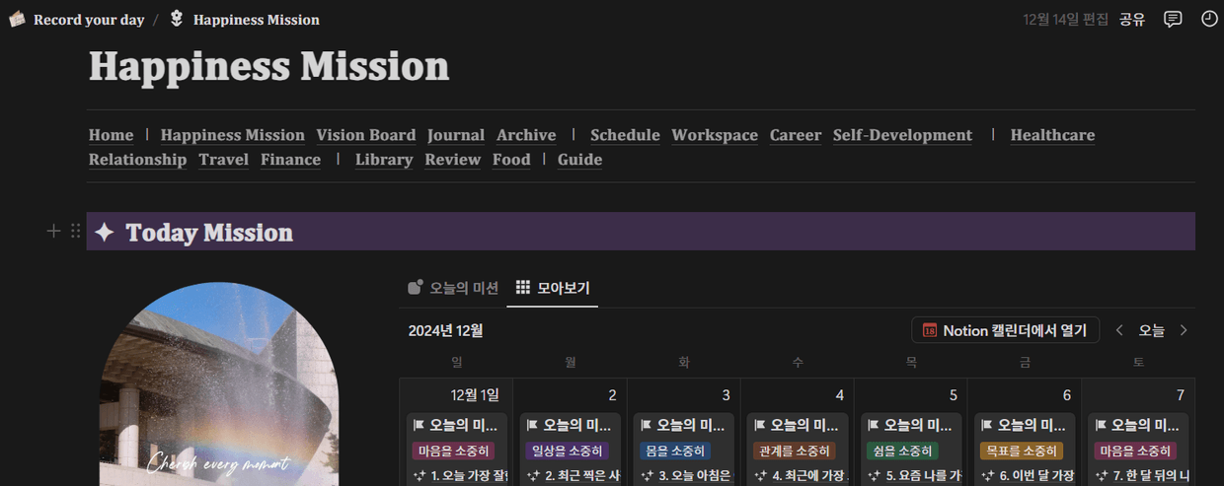Screen dimensions: 1224x486
Task: Click the plus icon beside Today Mission
Action: point(54,232)
